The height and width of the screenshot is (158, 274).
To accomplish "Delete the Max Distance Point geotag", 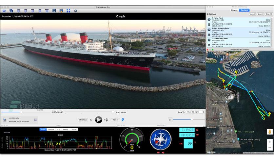I will coord(209,35).
